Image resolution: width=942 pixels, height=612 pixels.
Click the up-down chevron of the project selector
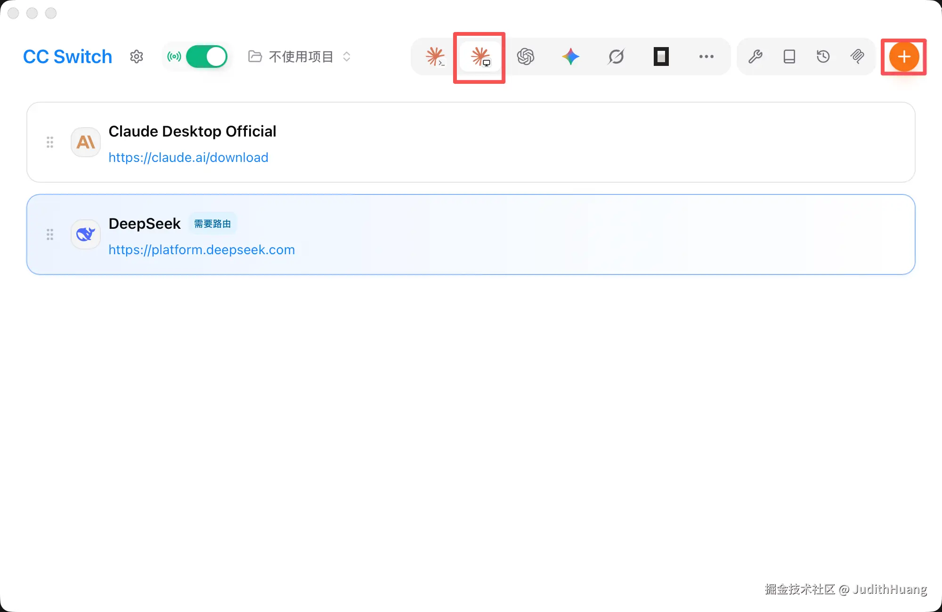click(x=347, y=56)
